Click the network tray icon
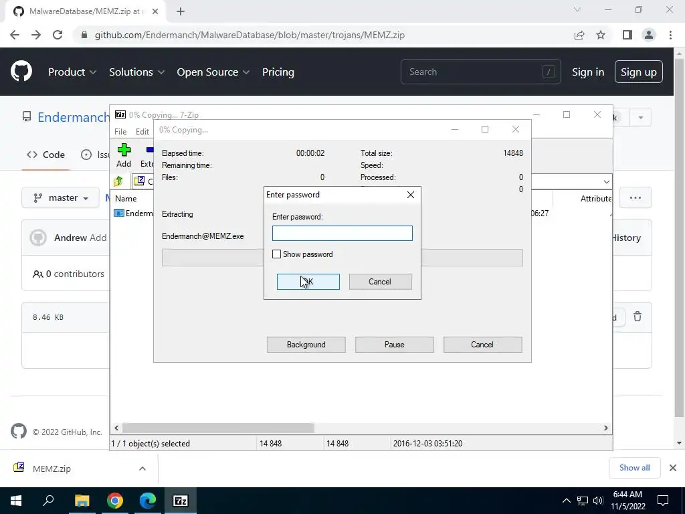Image resolution: width=685 pixels, height=514 pixels. click(583, 501)
